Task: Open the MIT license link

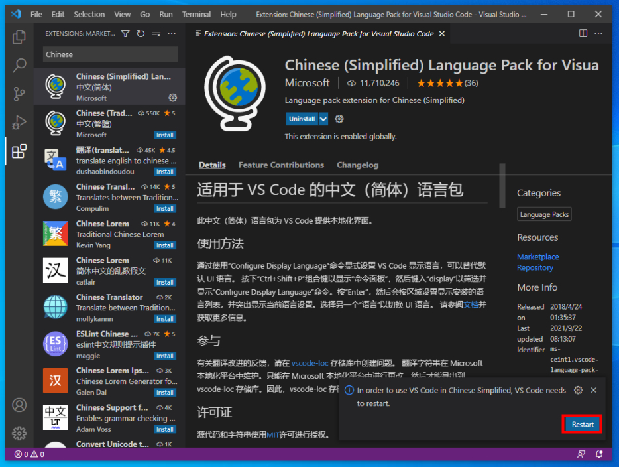Action: (x=273, y=434)
